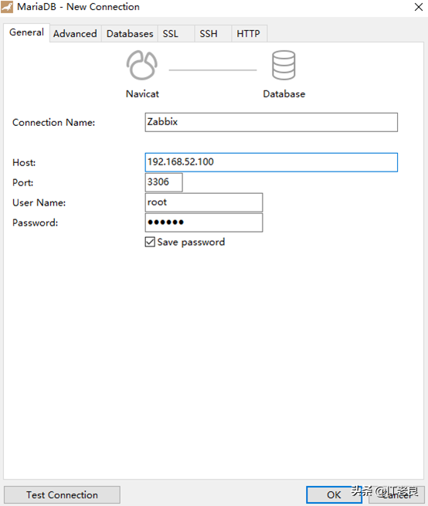The height and width of the screenshot is (506, 428).
Task: Click the Database caption text
Action: click(x=284, y=94)
